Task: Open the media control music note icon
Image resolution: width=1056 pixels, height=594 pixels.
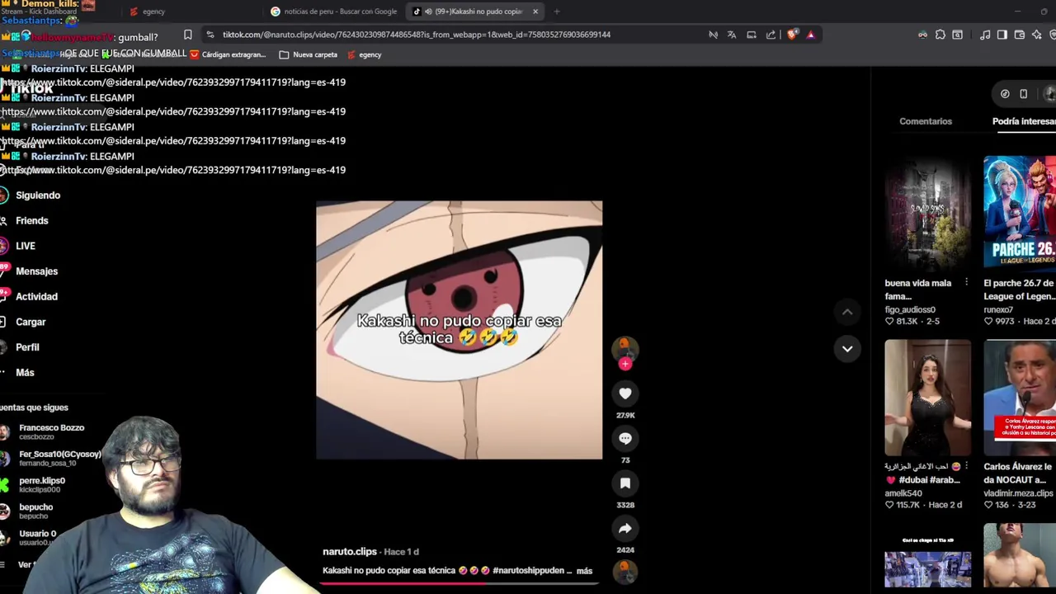Action: point(985,35)
